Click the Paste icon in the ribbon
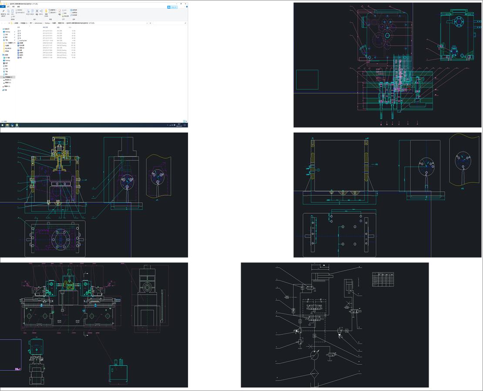The height and width of the screenshot is (391, 483). [13, 11]
